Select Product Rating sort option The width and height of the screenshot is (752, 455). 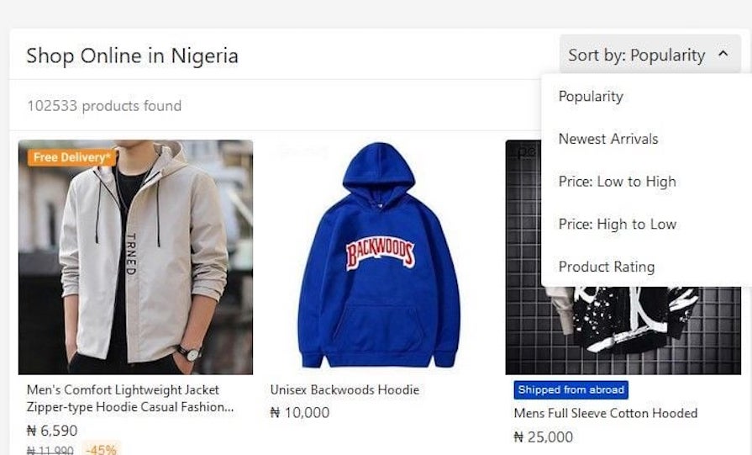(x=606, y=267)
